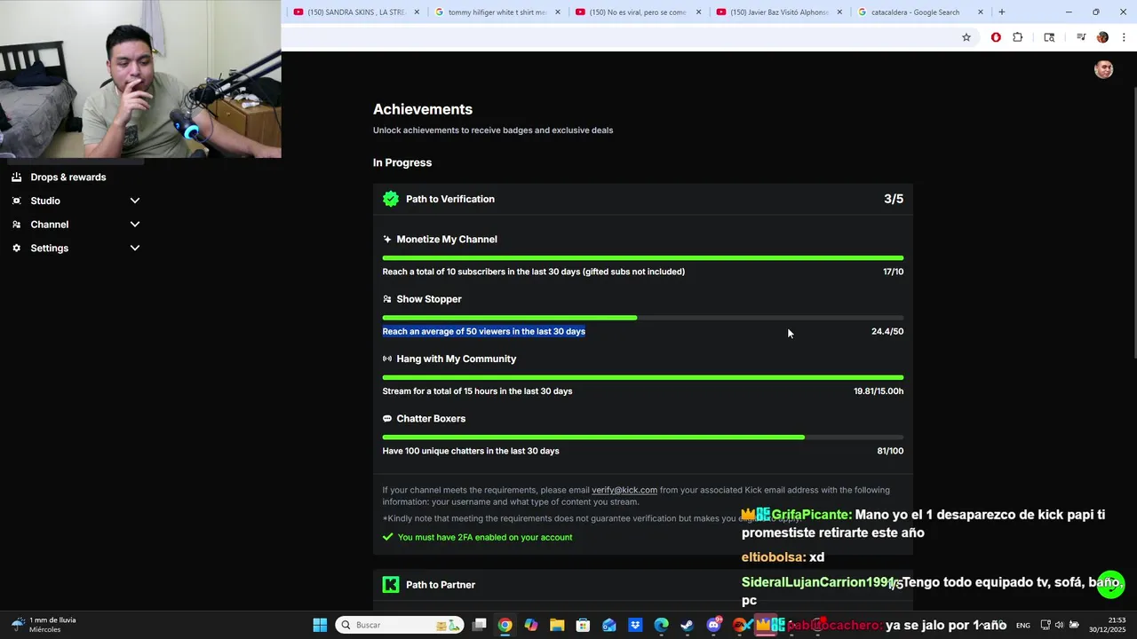Click the Achievements heading
Screen dimensions: 1137x639
click(423, 109)
